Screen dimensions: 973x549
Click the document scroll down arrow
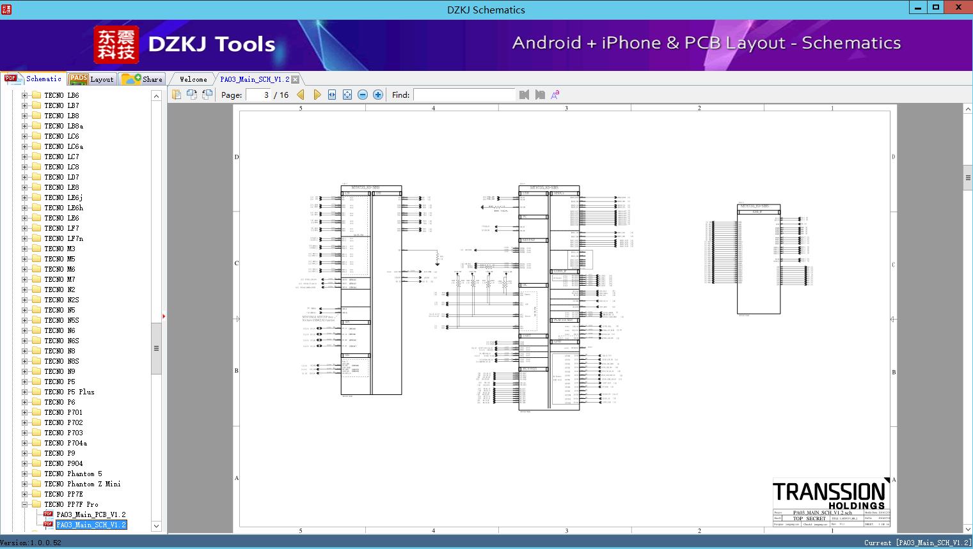968,529
